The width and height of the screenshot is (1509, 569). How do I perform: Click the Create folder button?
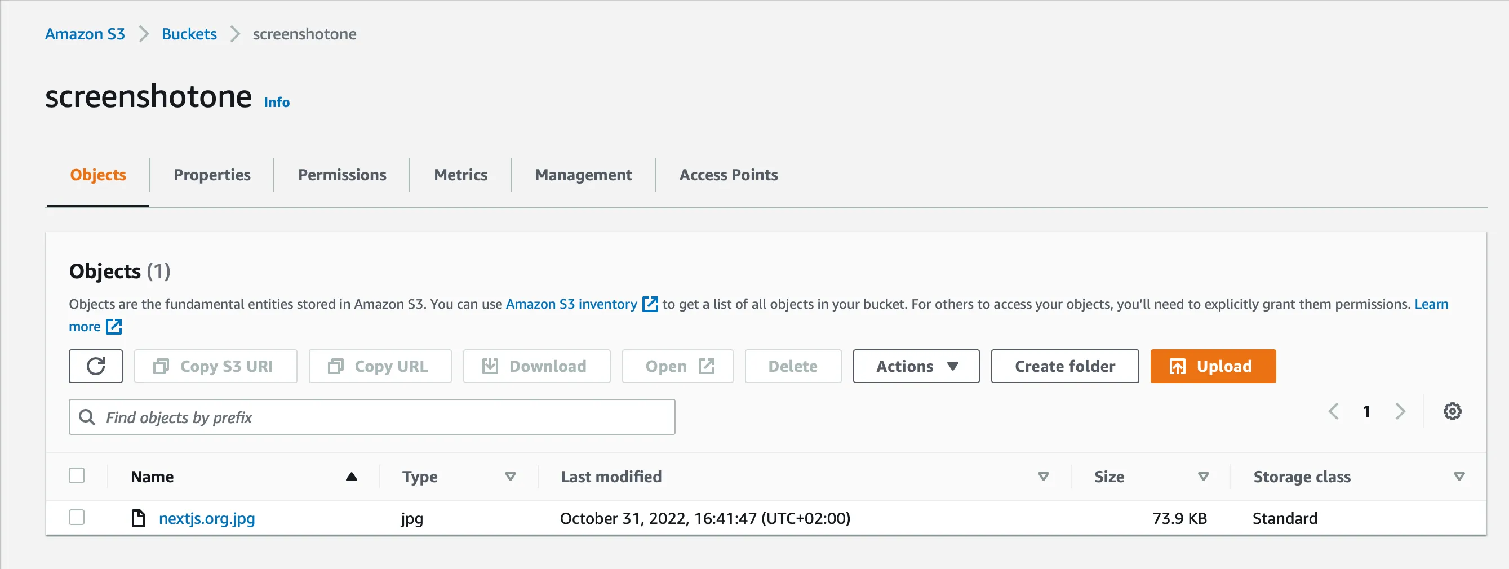[1064, 366]
